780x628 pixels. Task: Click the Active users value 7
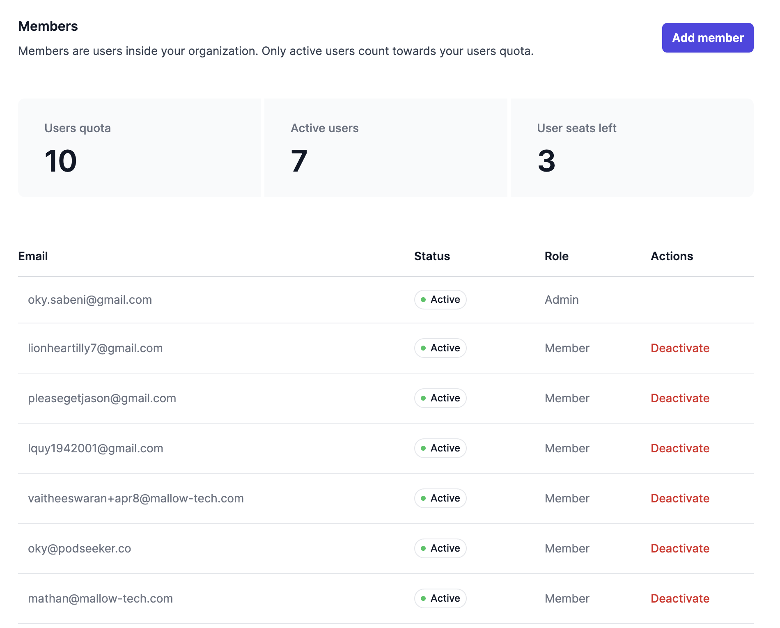[299, 161]
